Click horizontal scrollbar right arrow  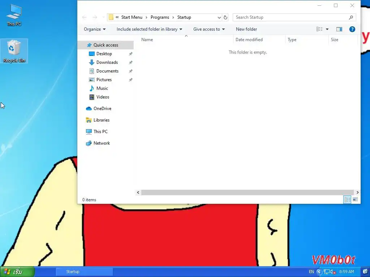pos(357,193)
